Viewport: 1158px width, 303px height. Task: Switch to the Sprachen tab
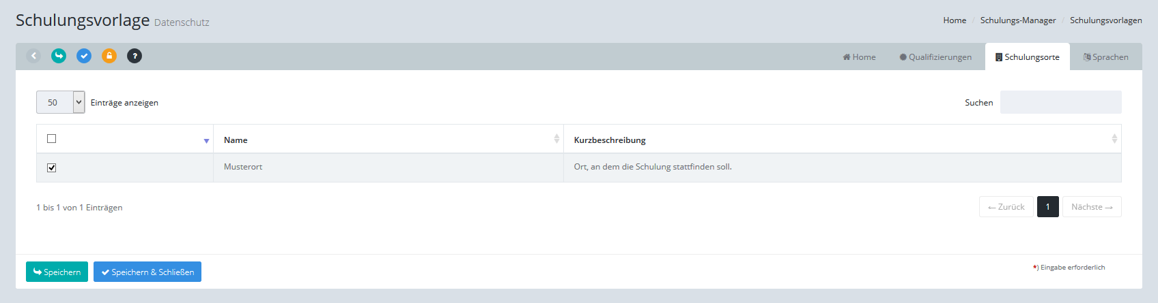coord(1105,57)
